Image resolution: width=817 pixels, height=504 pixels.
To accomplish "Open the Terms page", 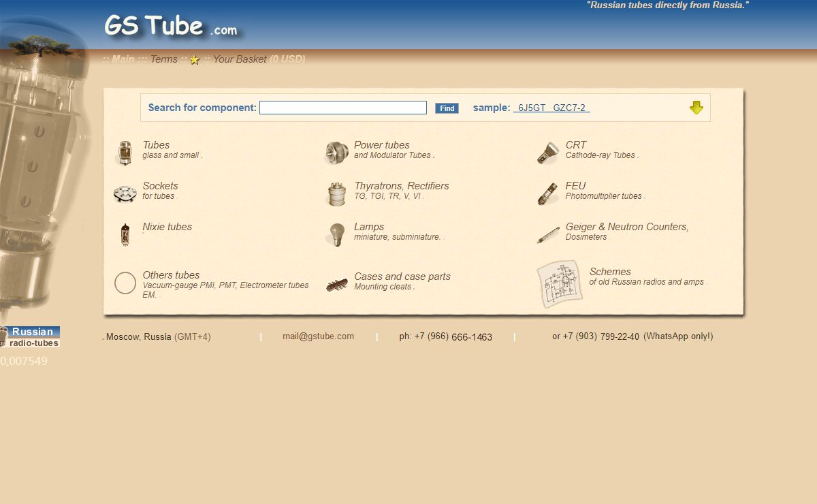I will (x=164, y=59).
